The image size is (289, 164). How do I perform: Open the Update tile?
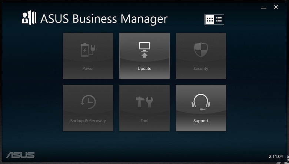[x=144, y=56]
